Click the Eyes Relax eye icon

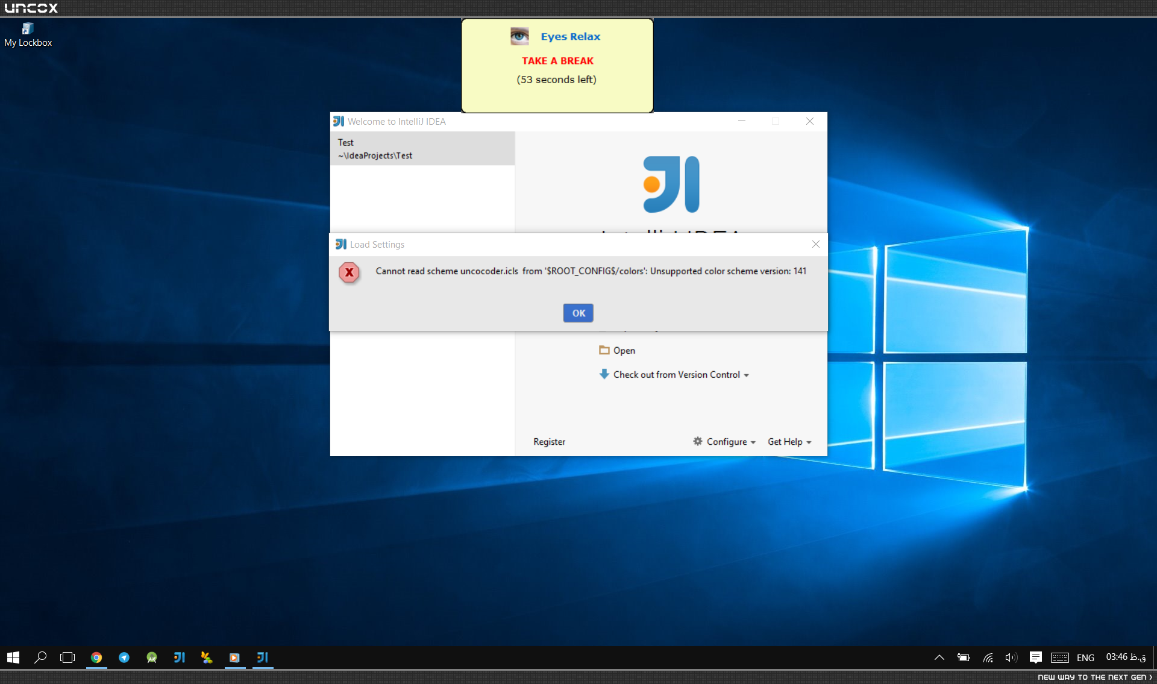click(519, 36)
